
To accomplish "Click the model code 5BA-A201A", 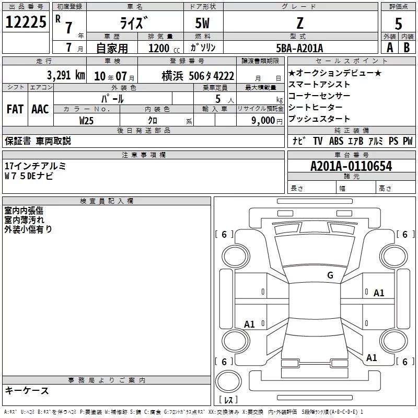I will tap(299, 48).
